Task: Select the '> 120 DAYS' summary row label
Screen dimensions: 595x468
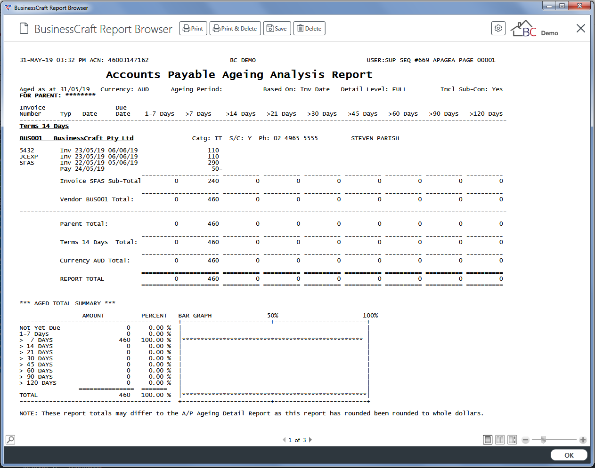Action: click(38, 383)
